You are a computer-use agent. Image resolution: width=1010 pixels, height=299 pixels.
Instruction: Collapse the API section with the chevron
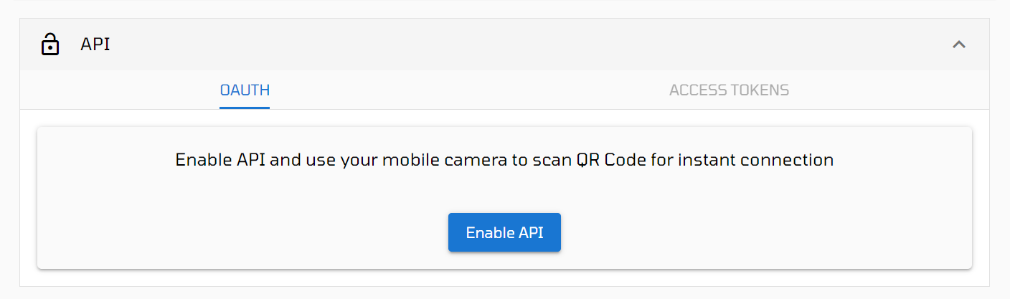click(958, 44)
